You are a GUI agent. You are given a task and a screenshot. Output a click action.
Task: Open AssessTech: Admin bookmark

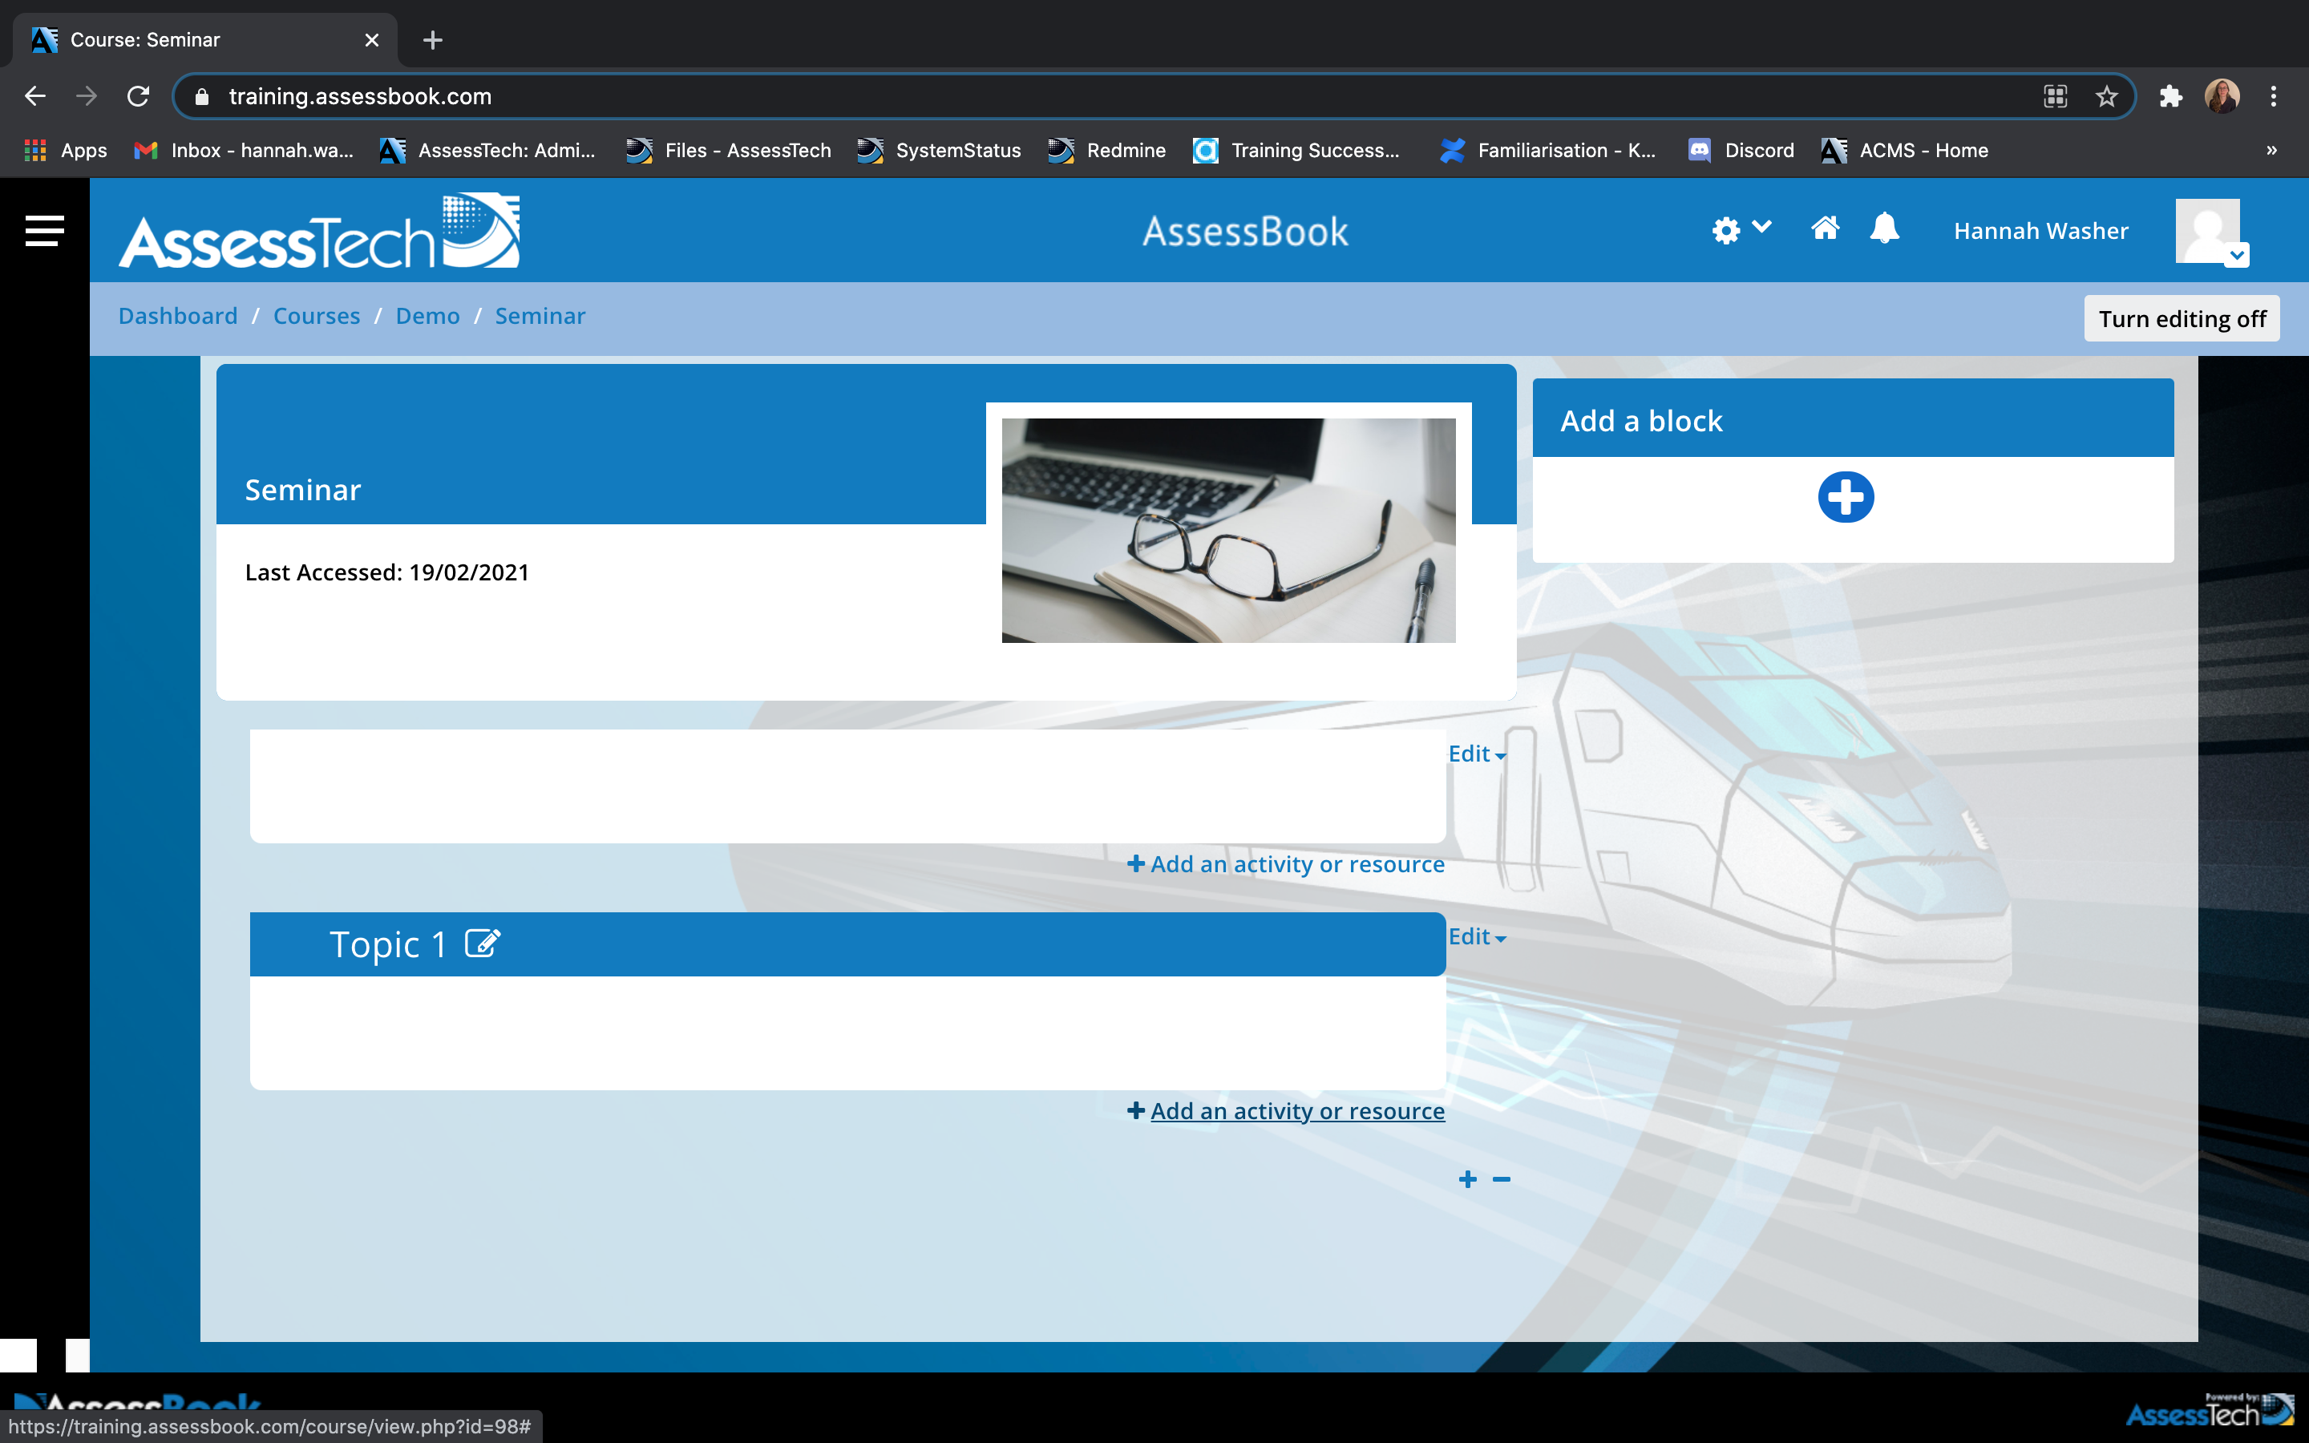pos(487,150)
